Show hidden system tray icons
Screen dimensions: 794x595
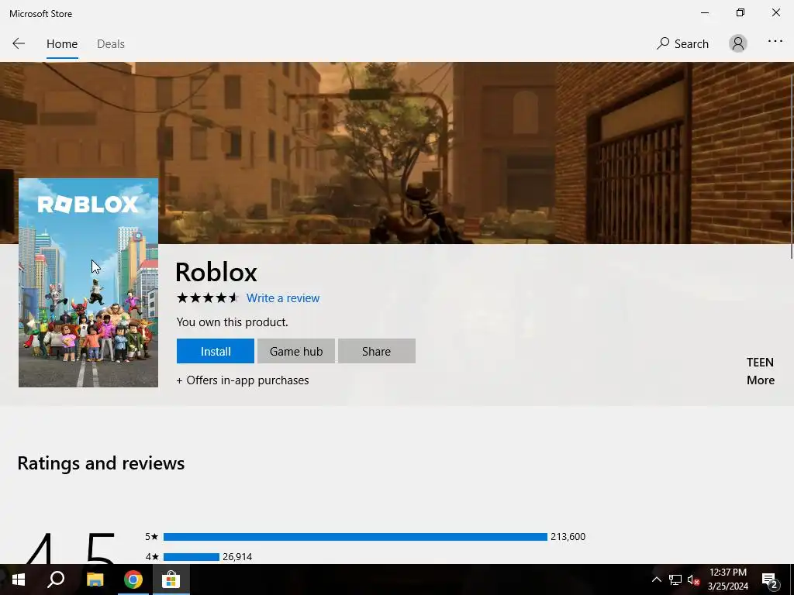pyautogui.click(x=656, y=580)
